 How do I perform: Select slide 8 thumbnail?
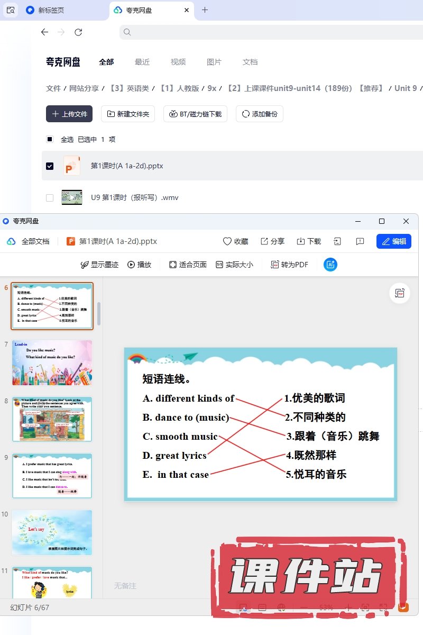click(52, 419)
